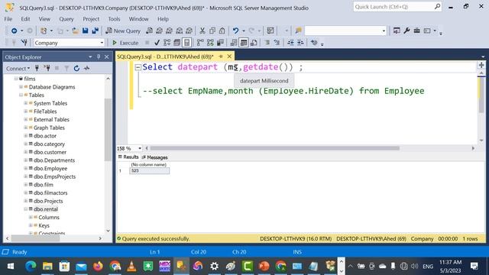This screenshot has width=489, height=275.
Task: Open the Project menu
Action: (x=91, y=19)
